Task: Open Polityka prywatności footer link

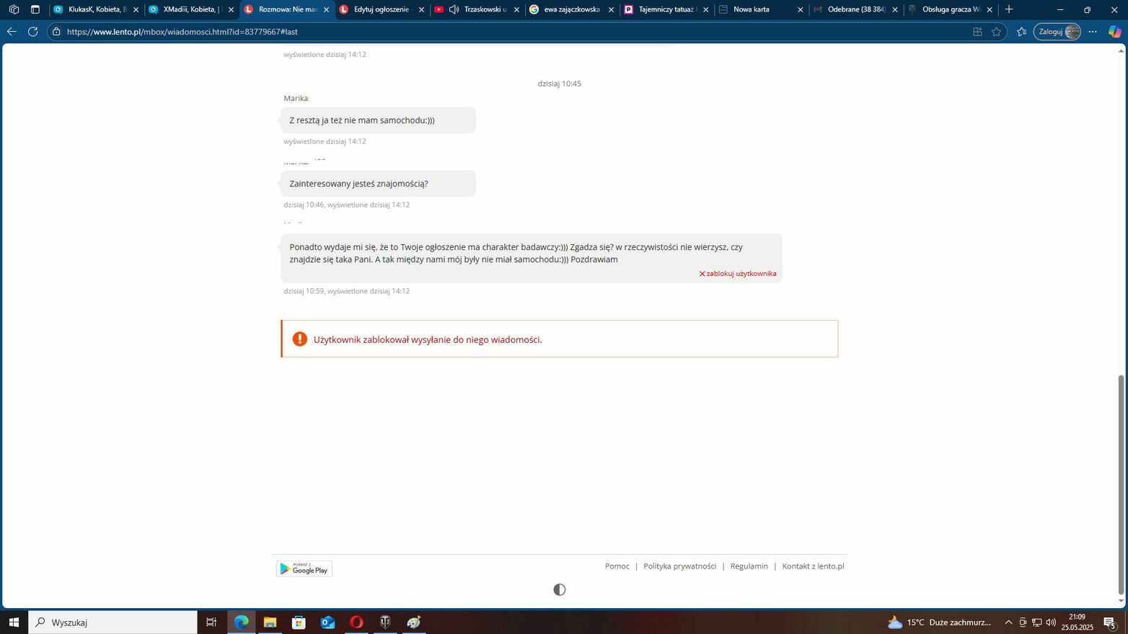Action: 680,566
